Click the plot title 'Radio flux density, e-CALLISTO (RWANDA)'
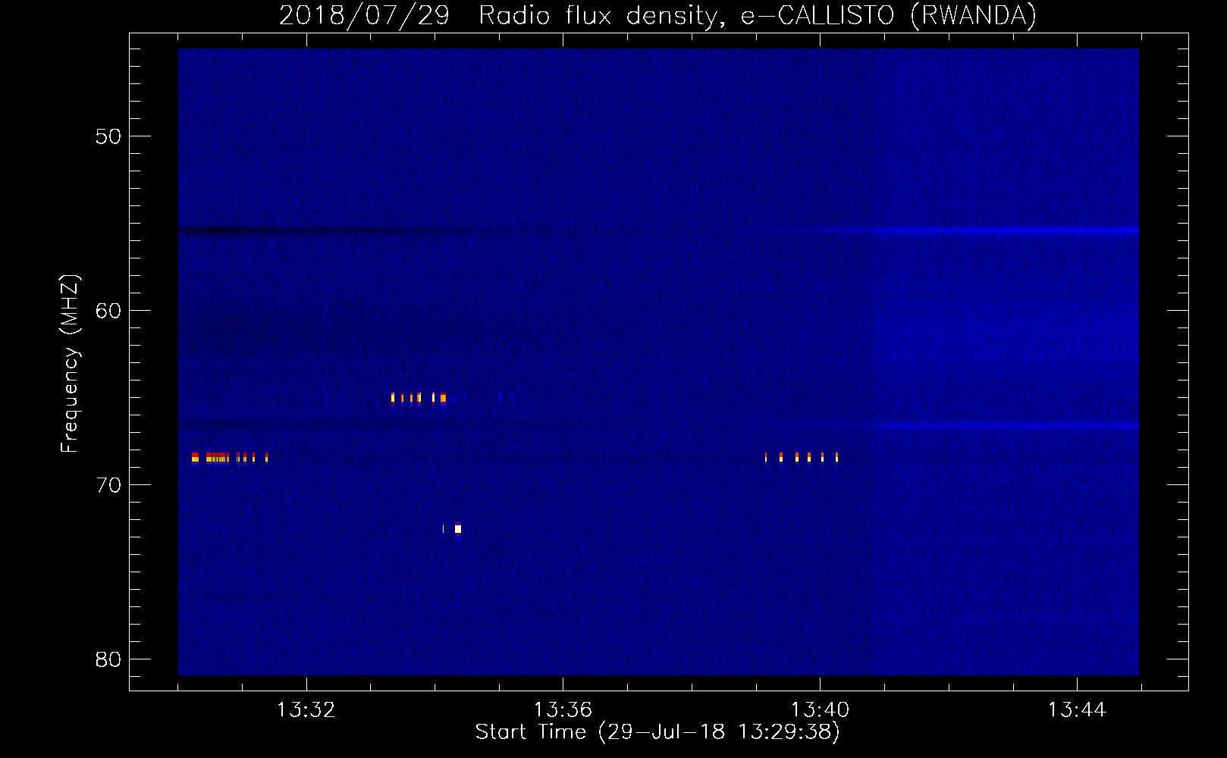This screenshot has width=1227, height=758. click(758, 15)
